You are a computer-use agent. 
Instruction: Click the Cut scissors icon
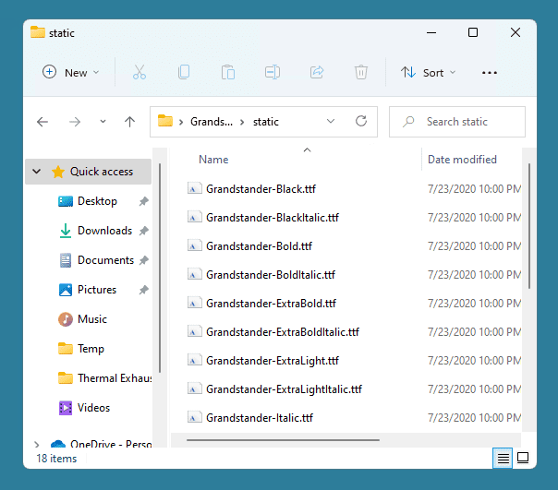139,72
